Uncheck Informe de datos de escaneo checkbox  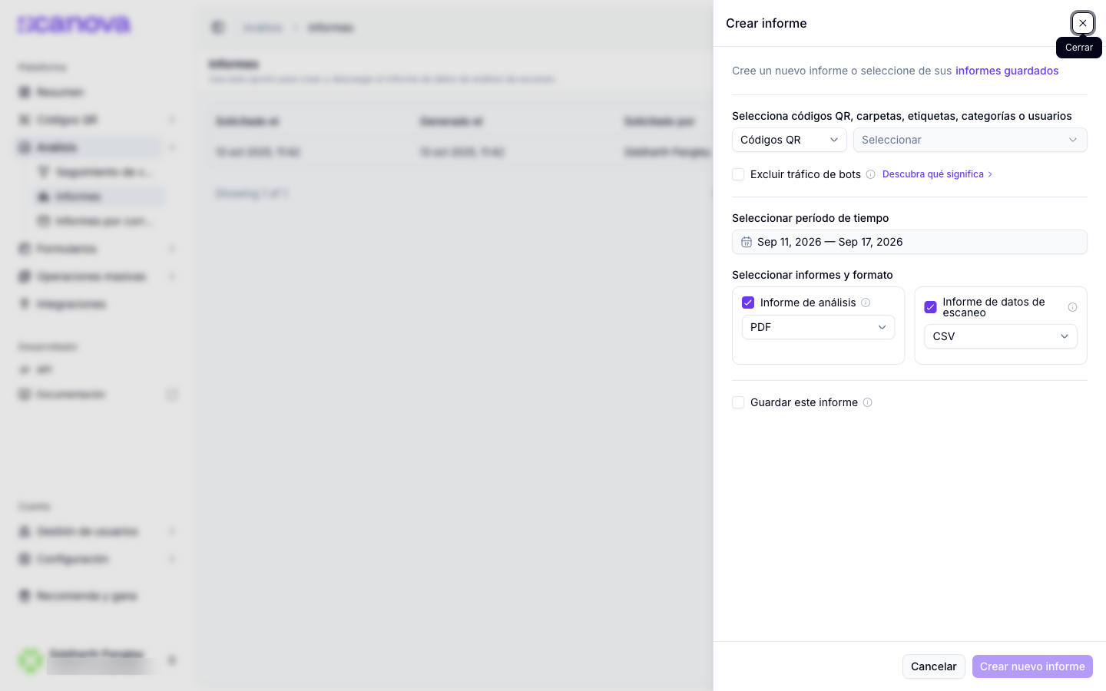coord(930,307)
